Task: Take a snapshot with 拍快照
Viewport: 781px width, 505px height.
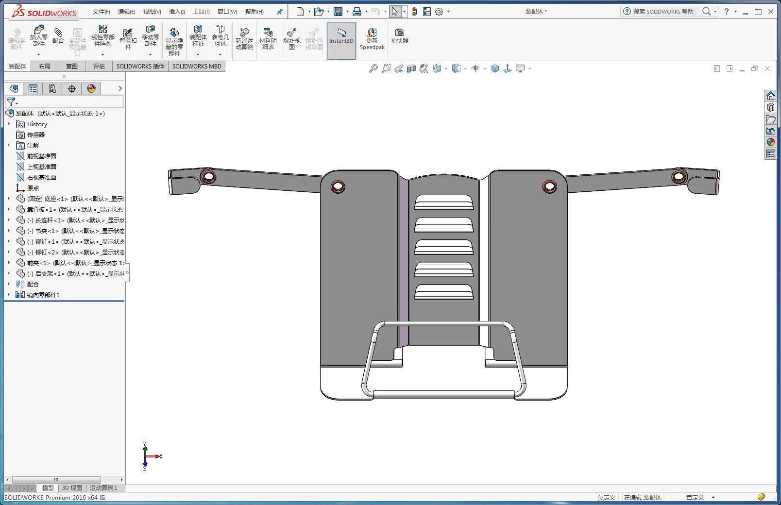Action: [x=400, y=36]
